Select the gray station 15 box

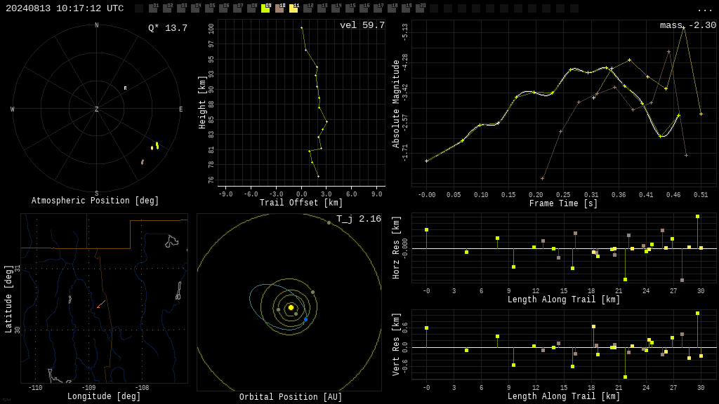click(350, 8)
